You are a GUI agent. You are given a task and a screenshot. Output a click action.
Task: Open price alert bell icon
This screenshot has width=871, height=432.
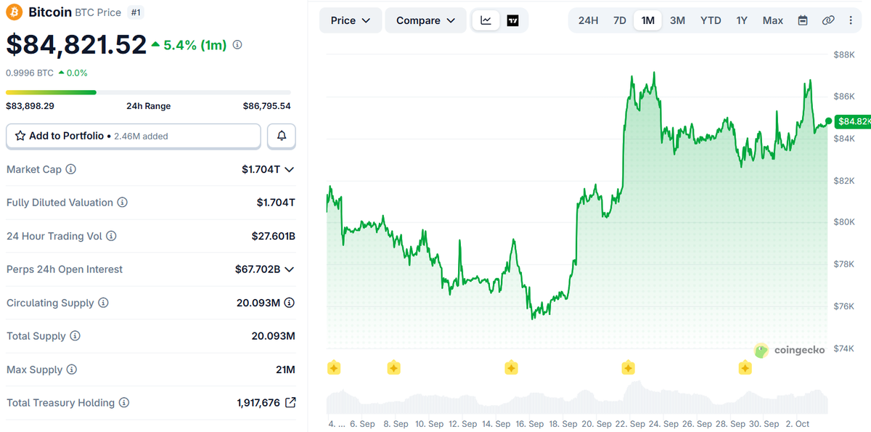[282, 136]
